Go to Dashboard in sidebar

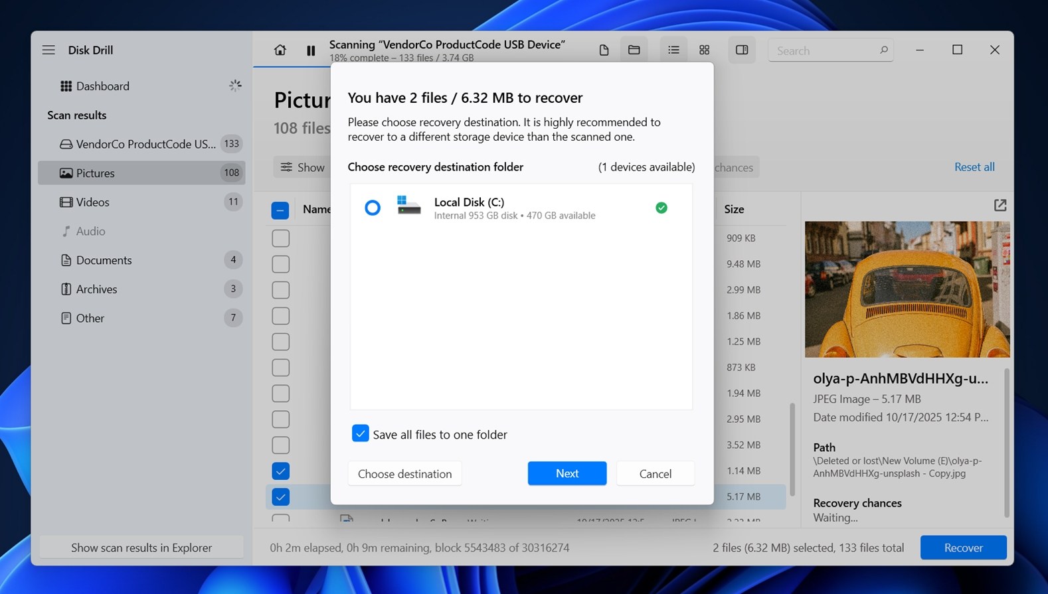click(102, 86)
